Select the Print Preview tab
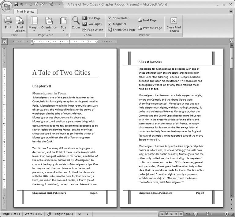 click(25, 12)
